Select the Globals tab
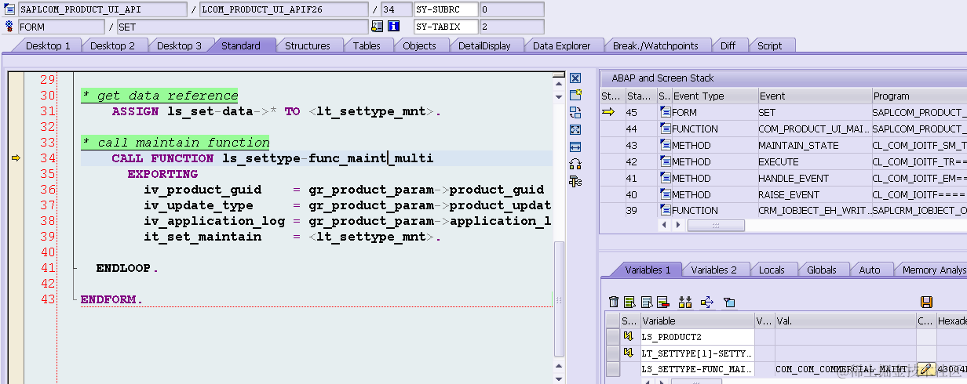 tap(821, 270)
